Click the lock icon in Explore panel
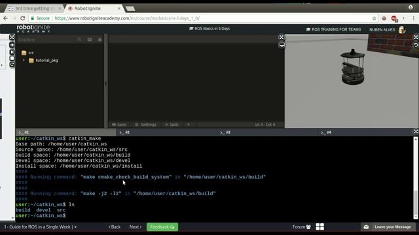This screenshot has height=235, width=419. (x=100, y=39)
